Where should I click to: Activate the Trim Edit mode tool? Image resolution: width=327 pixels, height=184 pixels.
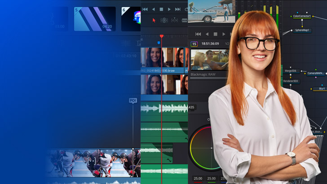pyautogui.click(x=164, y=20)
